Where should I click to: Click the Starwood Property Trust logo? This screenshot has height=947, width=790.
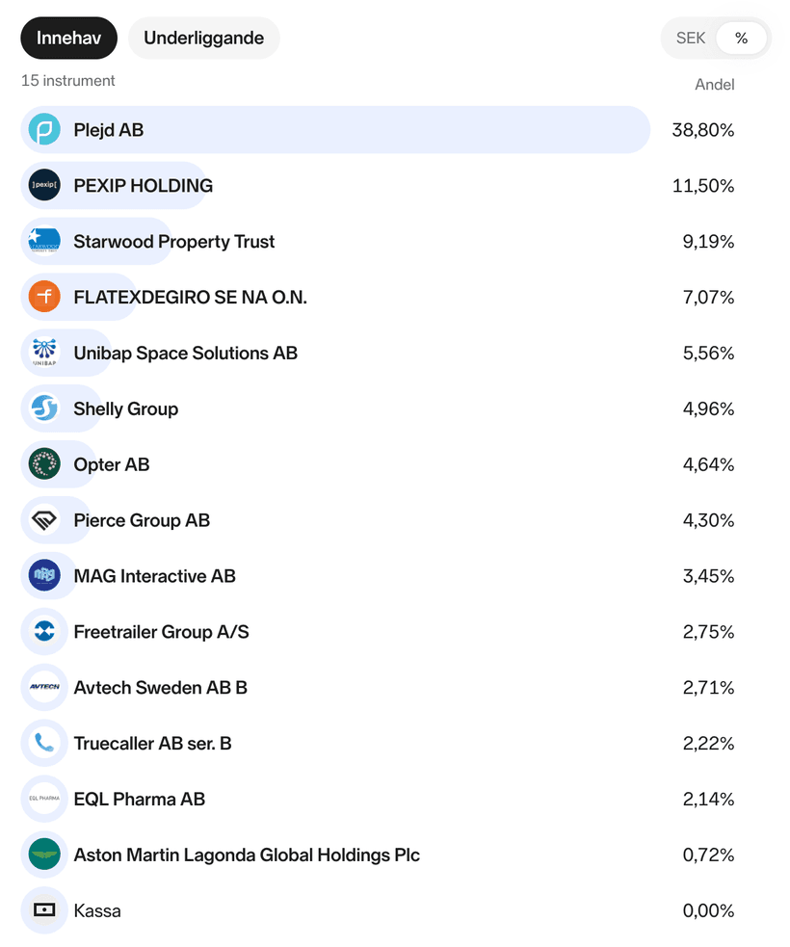44,242
